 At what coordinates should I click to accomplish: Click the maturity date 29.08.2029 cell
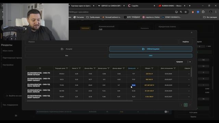click(168, 85)
